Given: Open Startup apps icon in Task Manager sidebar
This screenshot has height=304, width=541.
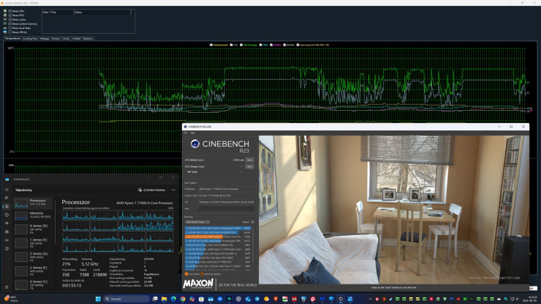Looking at the screenshot, I should (x=7, y=224).
